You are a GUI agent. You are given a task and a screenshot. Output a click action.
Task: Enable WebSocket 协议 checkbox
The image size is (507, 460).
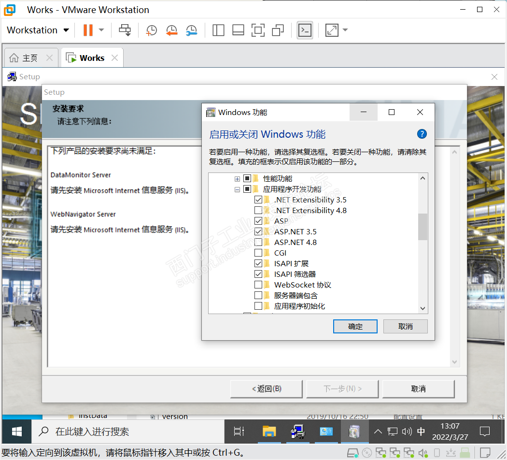tap(258, 285)
